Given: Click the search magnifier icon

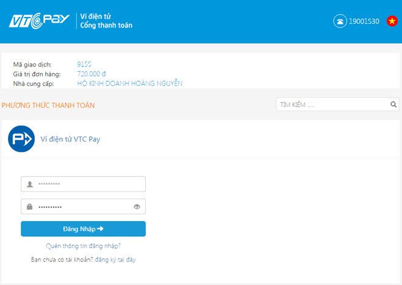Looking at the screenshot, I should [x=393, y=104].
